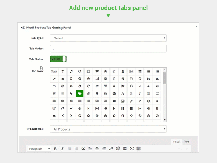Choose the printer icon
217x163 pixels.
(106, 94)
